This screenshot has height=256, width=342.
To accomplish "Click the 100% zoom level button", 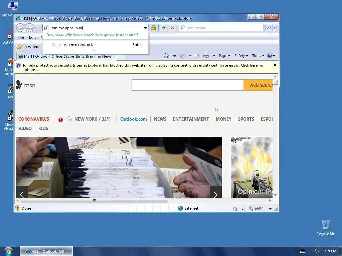I will (256, 209).
